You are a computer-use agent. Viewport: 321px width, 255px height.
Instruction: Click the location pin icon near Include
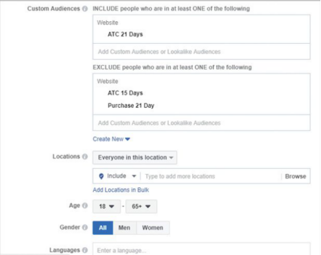coord(101,176)
